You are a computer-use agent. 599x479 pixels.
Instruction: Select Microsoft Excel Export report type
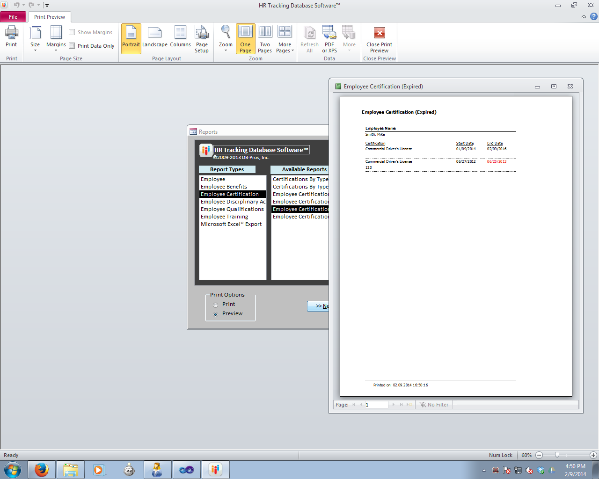click(233, 224)
